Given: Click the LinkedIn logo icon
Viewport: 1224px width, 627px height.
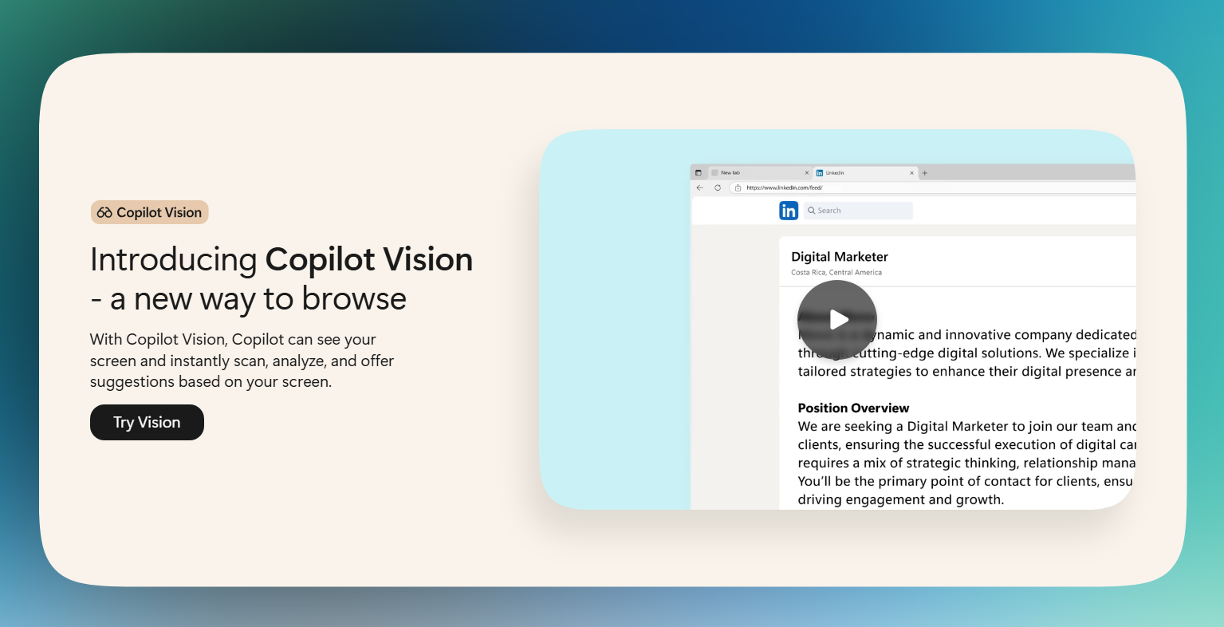Looking at the screenshot, I should coord(789,211).
